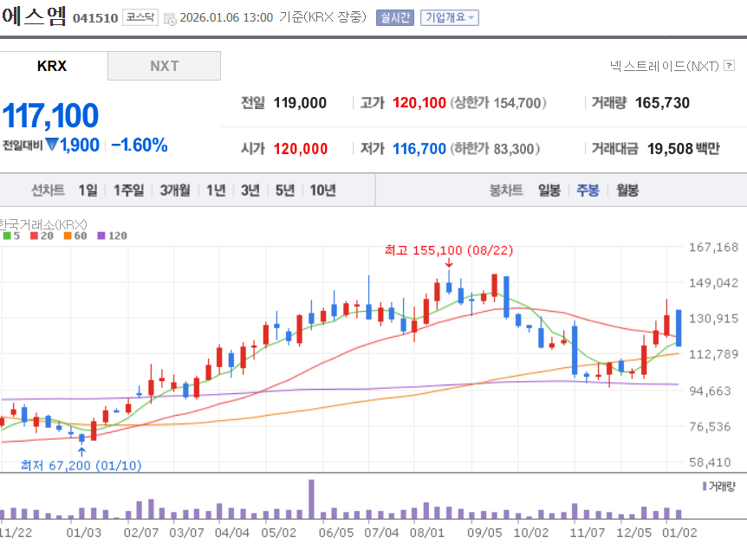
Task: Open the 기업개요 dropdown
Action: pos(449,17)
